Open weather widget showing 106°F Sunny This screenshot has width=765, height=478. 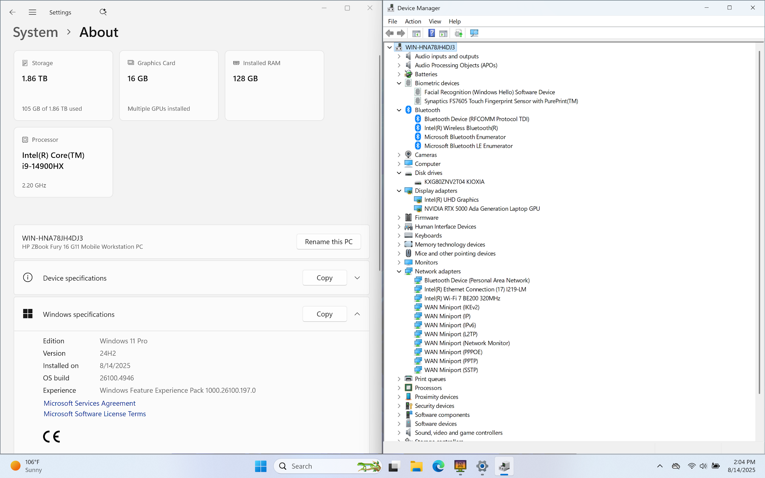click(26, 466)
